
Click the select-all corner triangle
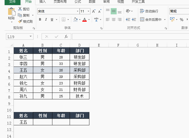11,45
